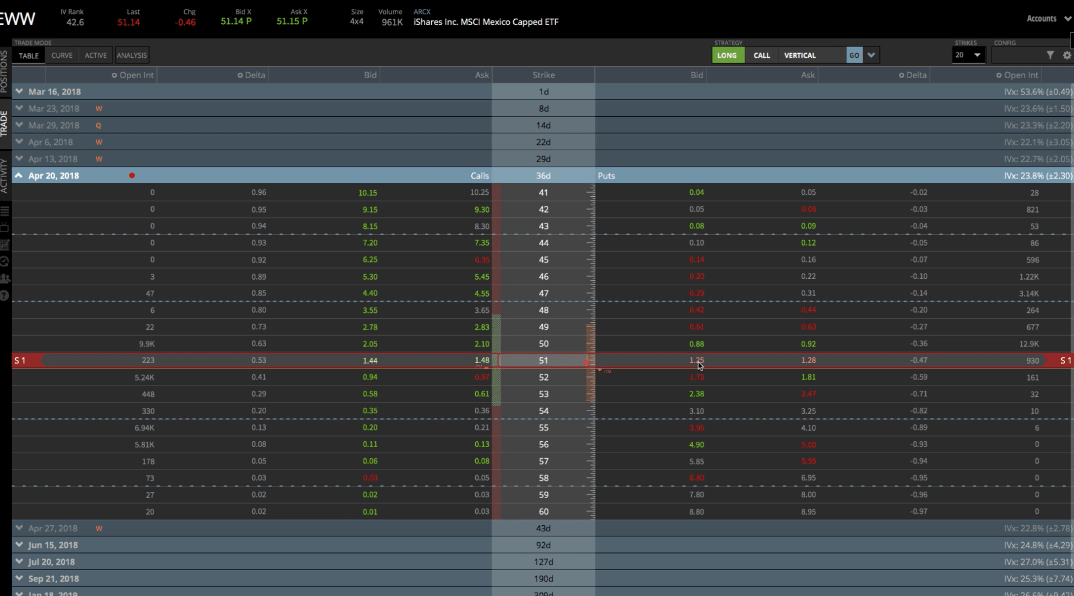Open the TV video feed icon in sidebar
Image resolution: width=1074 pixels, height=596 pixels.
click(x=5, y=227)
